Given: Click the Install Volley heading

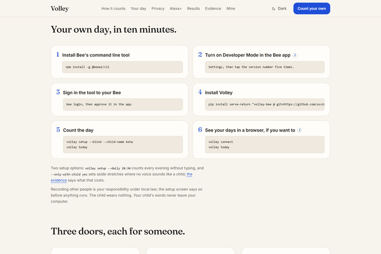Looking at the screenshot, I should click(219, 93).
